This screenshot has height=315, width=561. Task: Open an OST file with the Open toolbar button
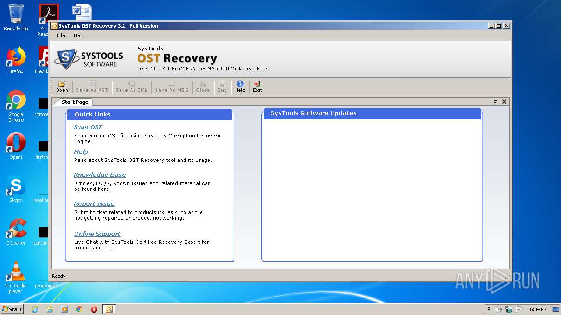pyautogui.click(x=61, y=87)
